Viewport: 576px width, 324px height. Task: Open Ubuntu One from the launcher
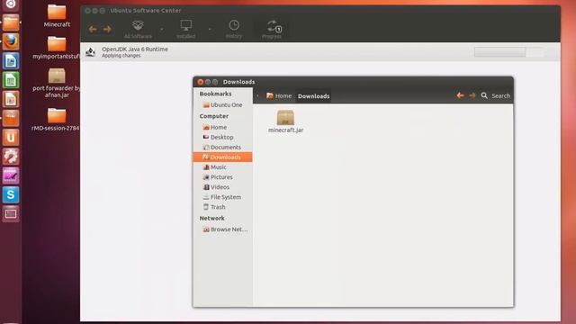click(11, 138)
